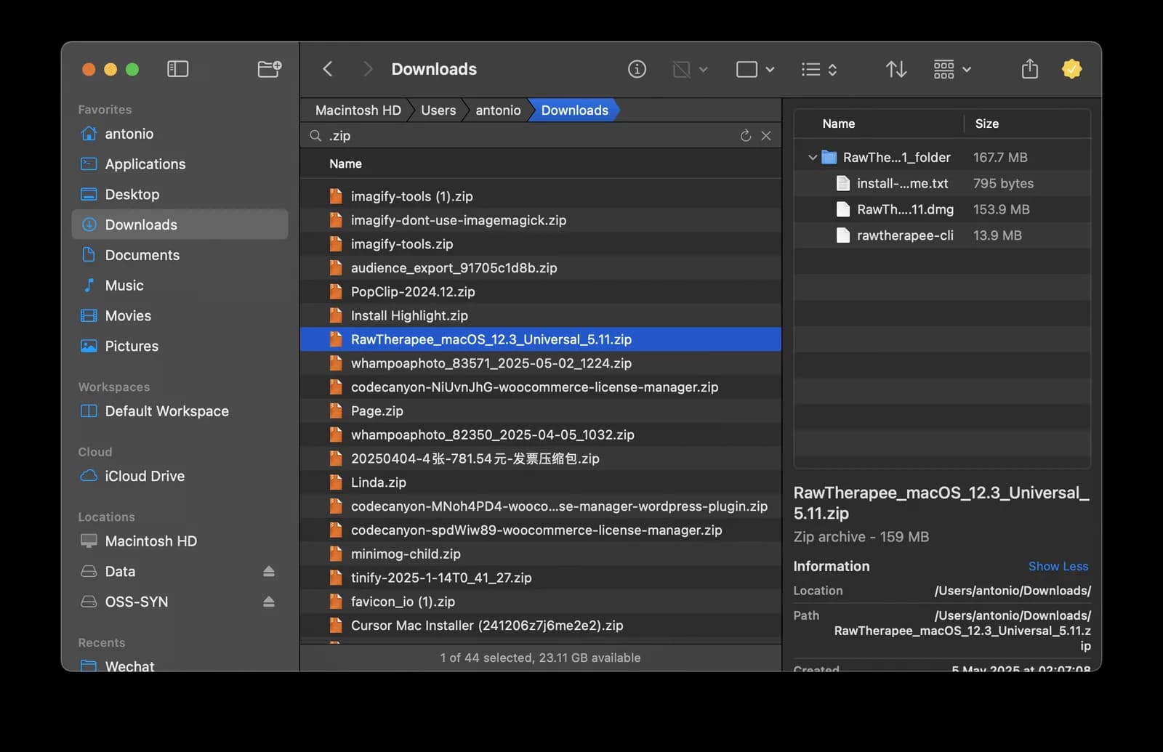This screenshot has width=1163, height=752.
Task: Select RawTh....11.dmg in the preview list
Action: tap(942, 209)
